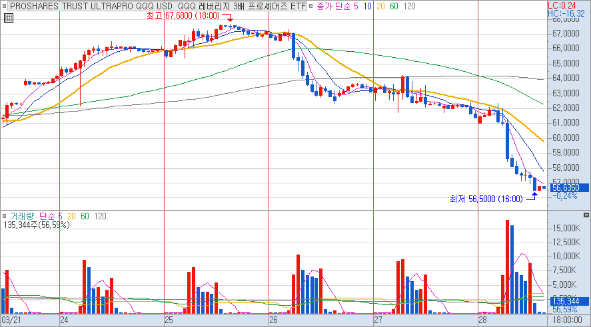Select the gray 120 volume average legend
Image resolution: width=591 pixels, height=327 pixels.
pos(100,216)
